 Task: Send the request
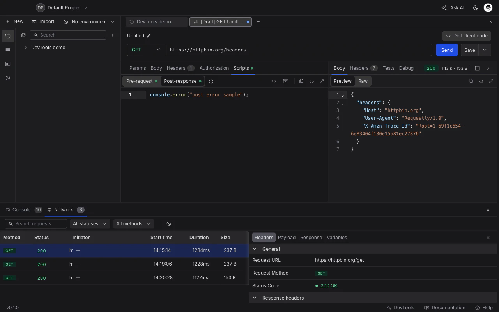tap(447, 50)
